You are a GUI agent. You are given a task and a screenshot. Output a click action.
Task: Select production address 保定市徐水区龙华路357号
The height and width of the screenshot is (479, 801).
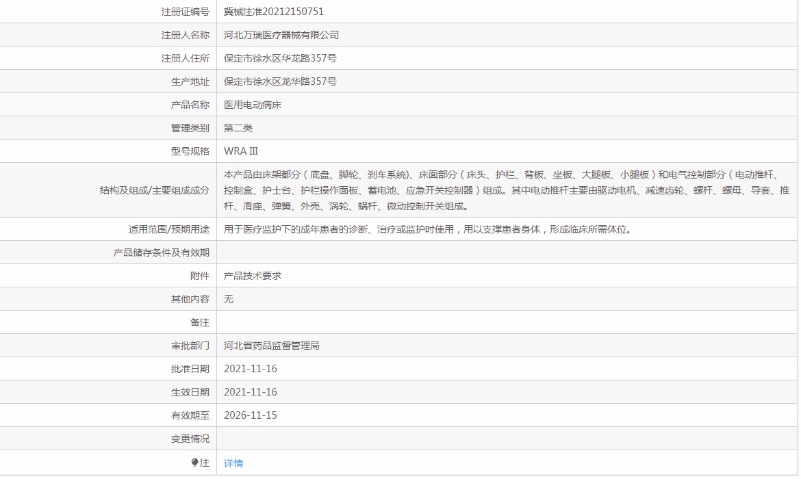(281, 81)
